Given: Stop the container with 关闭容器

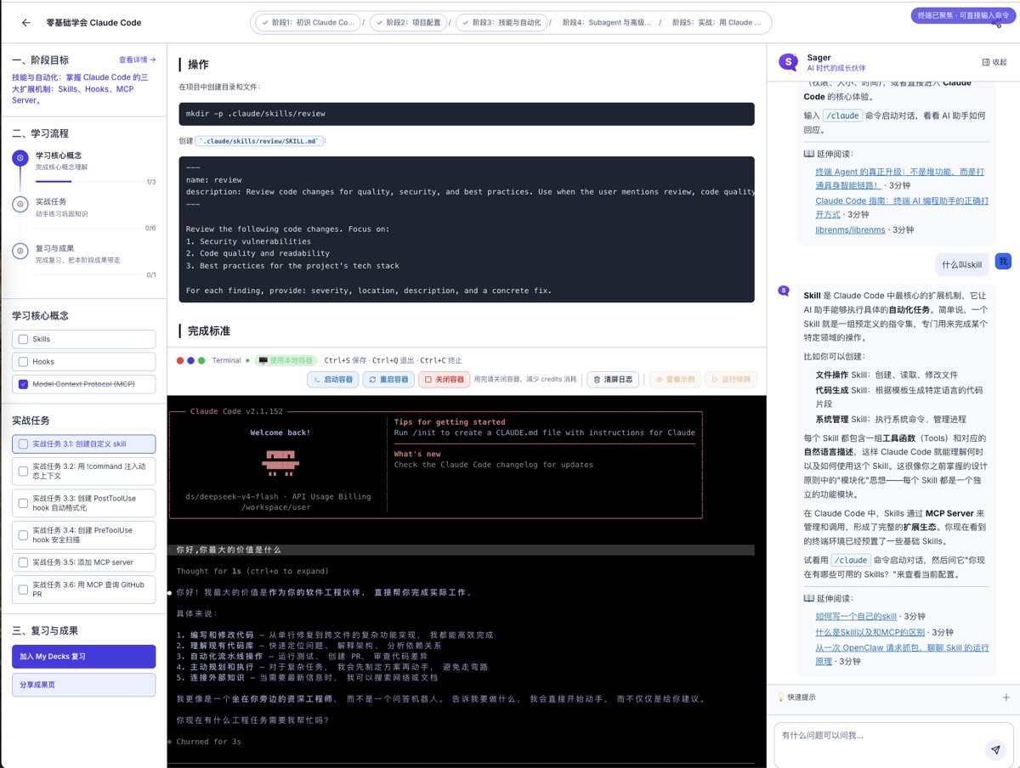Looking at the screenshot, I should (444, 380).
